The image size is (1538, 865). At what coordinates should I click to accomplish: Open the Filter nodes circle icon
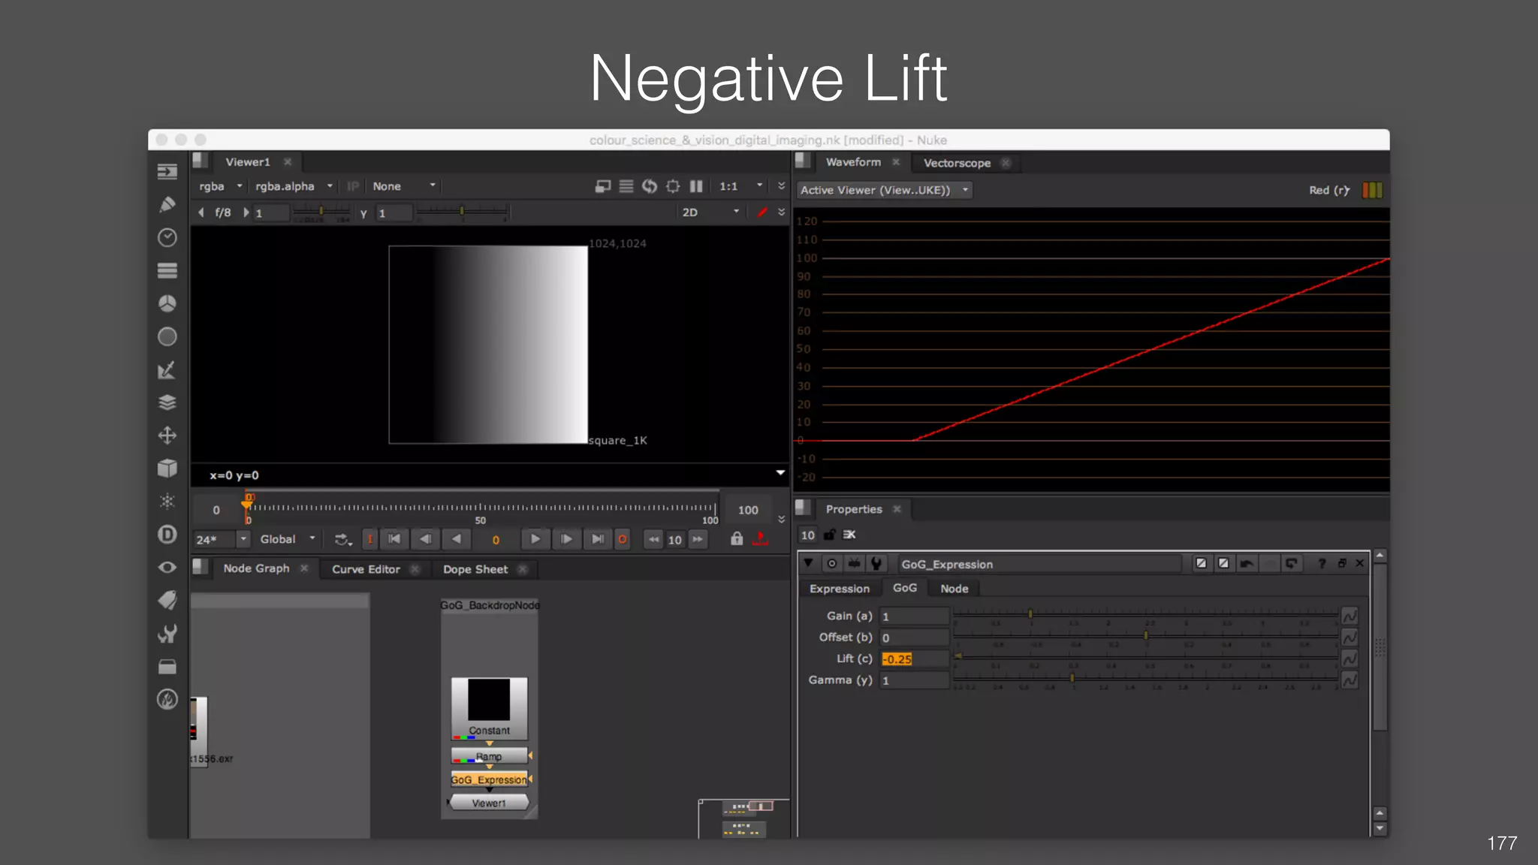(167, 336)
